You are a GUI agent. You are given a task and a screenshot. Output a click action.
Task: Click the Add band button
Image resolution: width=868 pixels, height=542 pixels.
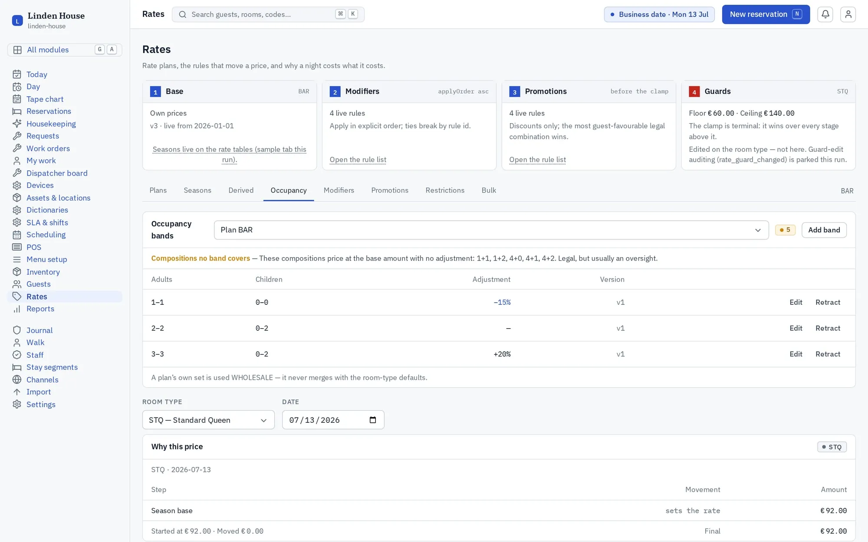pyautogui.click(x=824, y=230)
